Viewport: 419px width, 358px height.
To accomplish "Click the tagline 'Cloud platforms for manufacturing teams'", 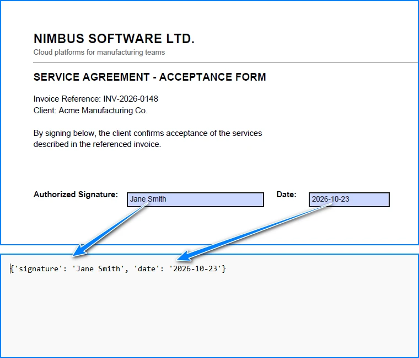I will point(99,52).
